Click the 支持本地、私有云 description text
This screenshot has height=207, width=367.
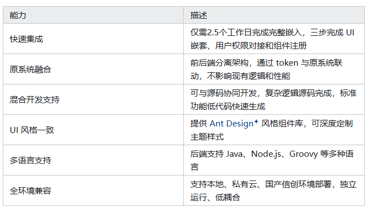point(273,190)
